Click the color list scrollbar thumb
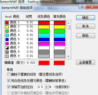Viewport: 98px width, 95px height. click(x=68, y=27)
